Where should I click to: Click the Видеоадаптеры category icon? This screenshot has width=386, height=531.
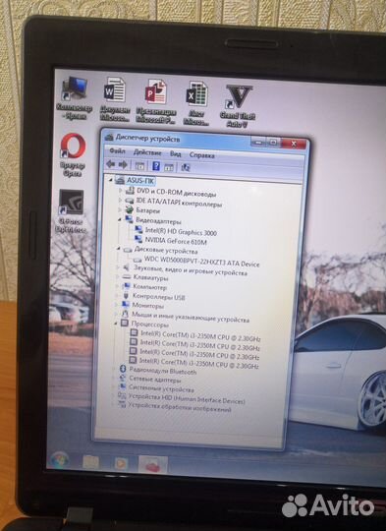[x=129, y=220]
